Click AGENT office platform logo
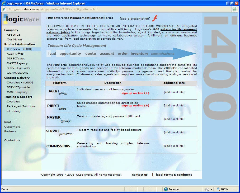This screenshot has height=193, width=240. point(58,92)
